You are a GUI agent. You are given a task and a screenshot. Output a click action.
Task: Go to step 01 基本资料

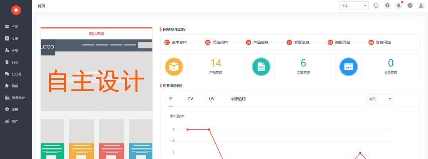tap(176, 43)
